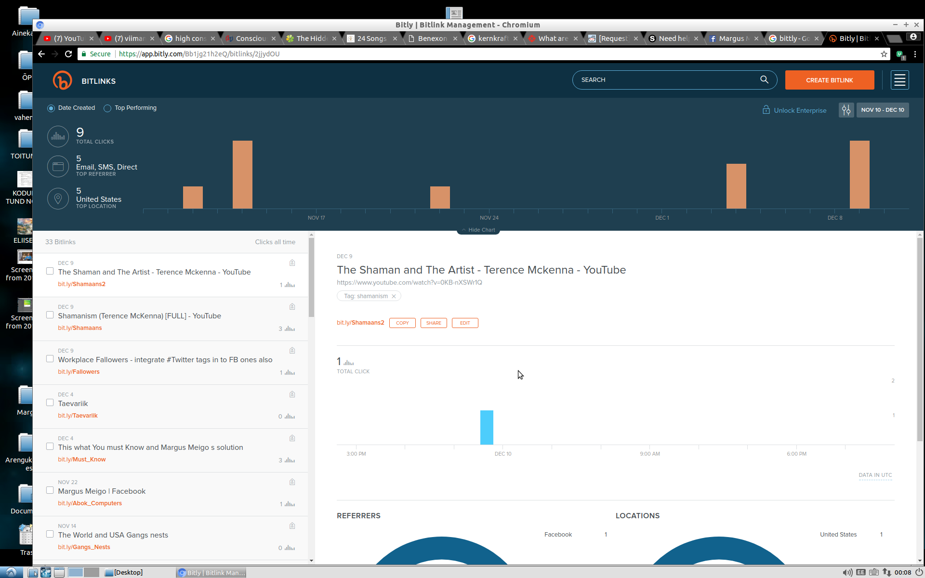Screen dimensions: 925x578
Task: Open the hamburger menu icon
Action: tap(899, 80)
